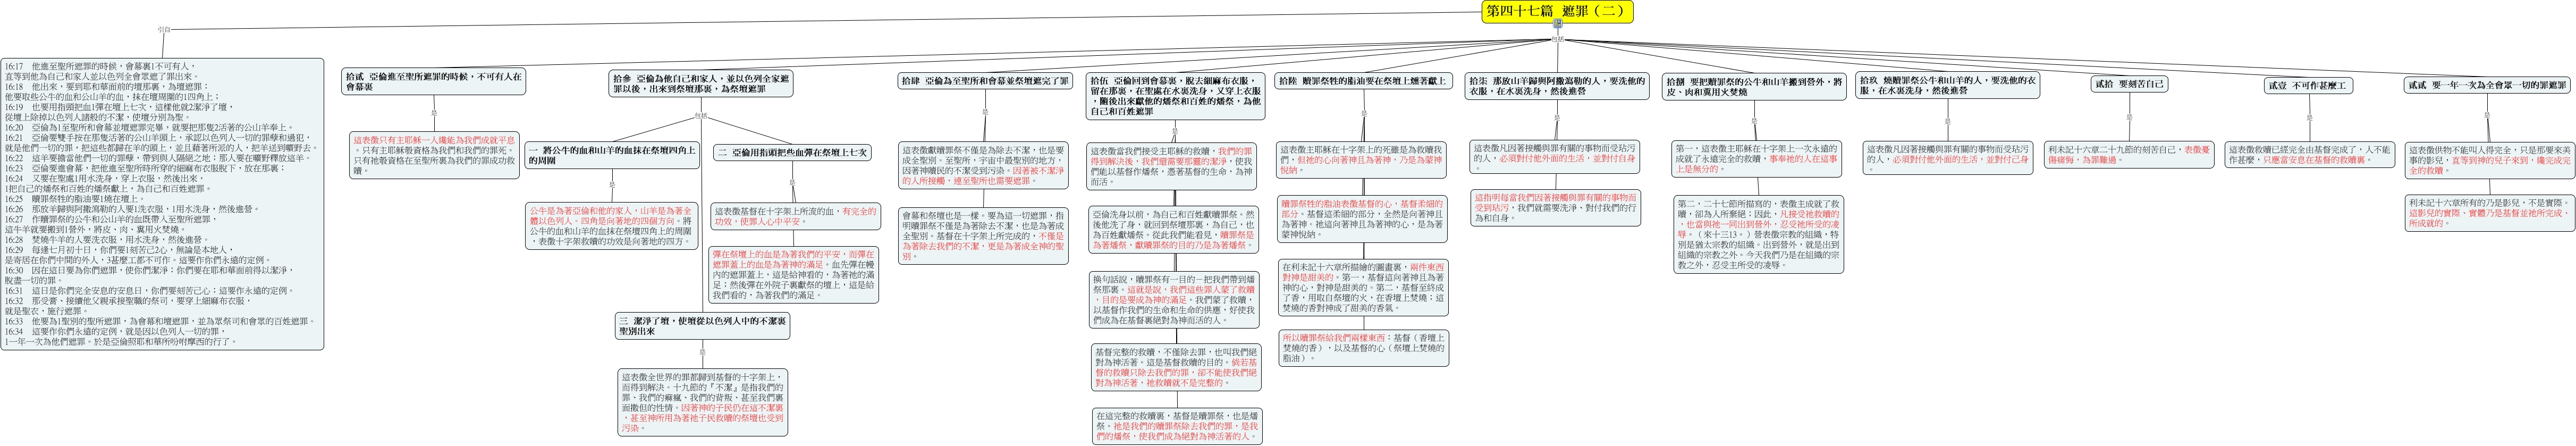The height and width of the screenshot is (446, 2576).
Task: Click note 第一，這表徵主耶穌在十字架上一次永遠的
Action: [x=1757, y=159]
